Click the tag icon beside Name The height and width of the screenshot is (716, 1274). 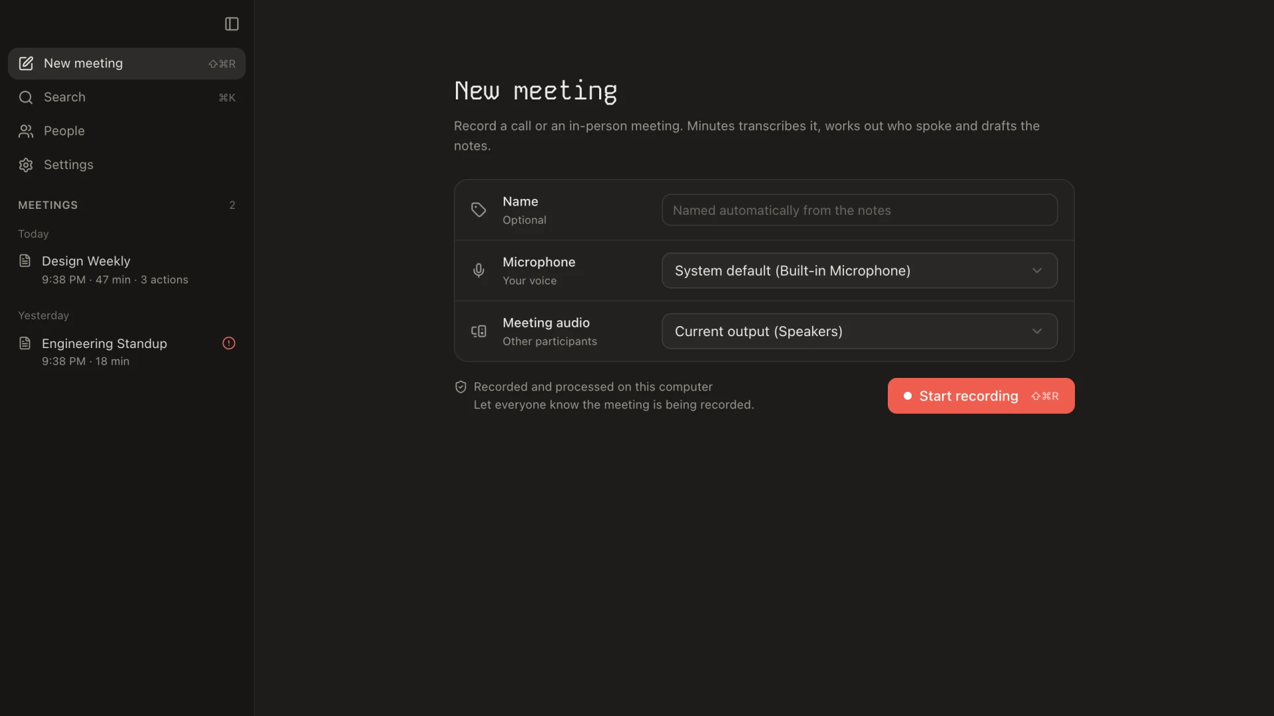478,210
